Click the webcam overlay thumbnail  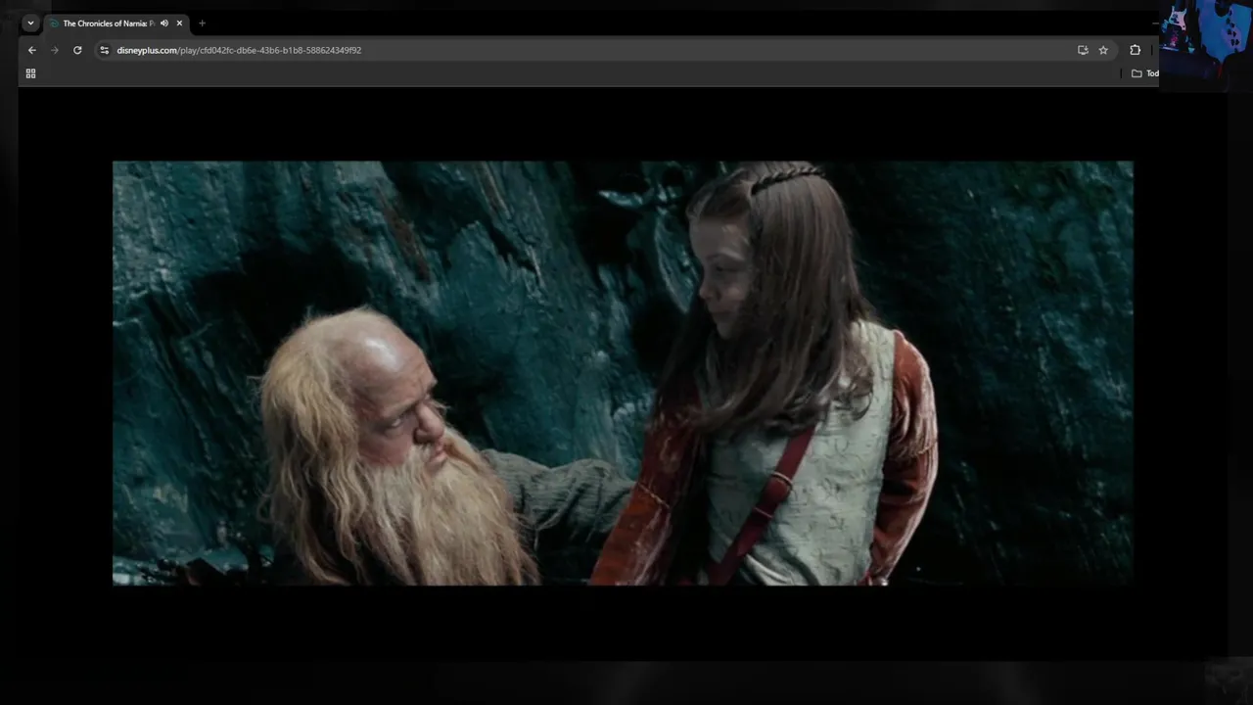tap(1205, 44)
